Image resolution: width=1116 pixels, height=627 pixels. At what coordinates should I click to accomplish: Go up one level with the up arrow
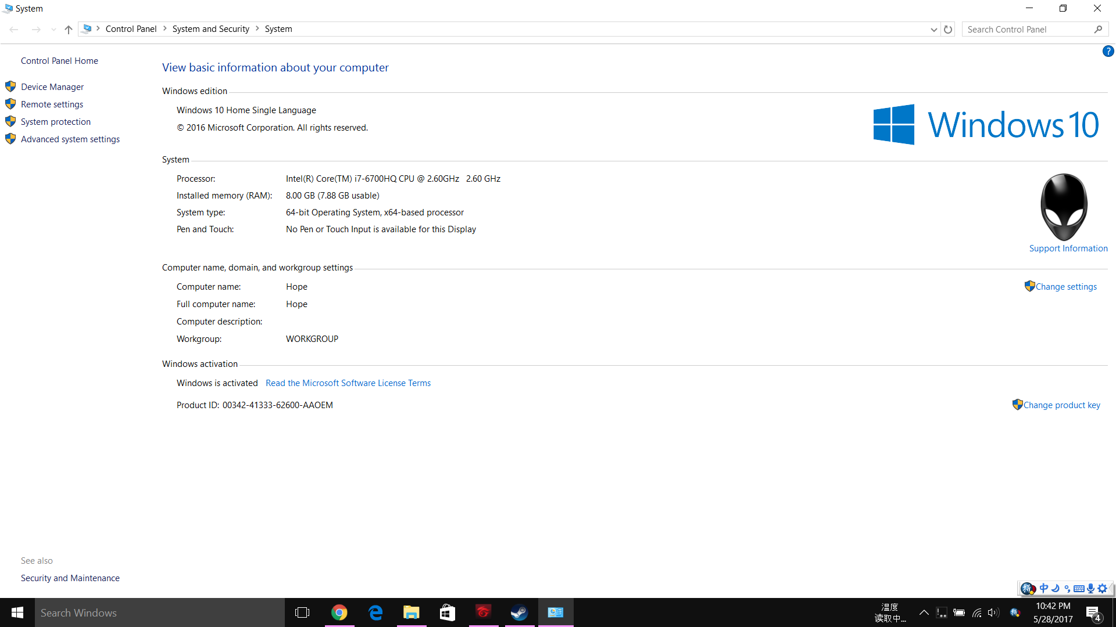69,29
